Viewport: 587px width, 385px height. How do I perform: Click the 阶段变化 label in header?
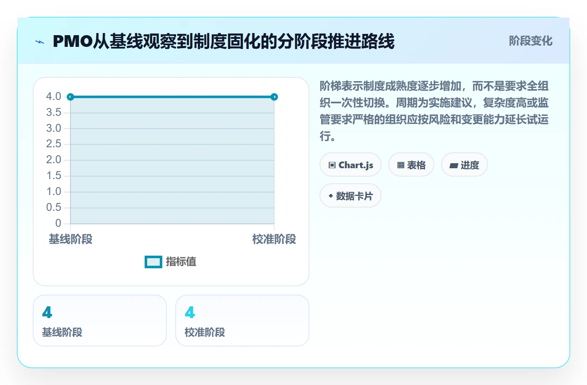(530, 41)
